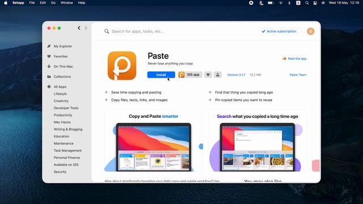Click 'Never lose anything you copy' tagline
Viewport: 363px width, 204px height.
(170, 63)
